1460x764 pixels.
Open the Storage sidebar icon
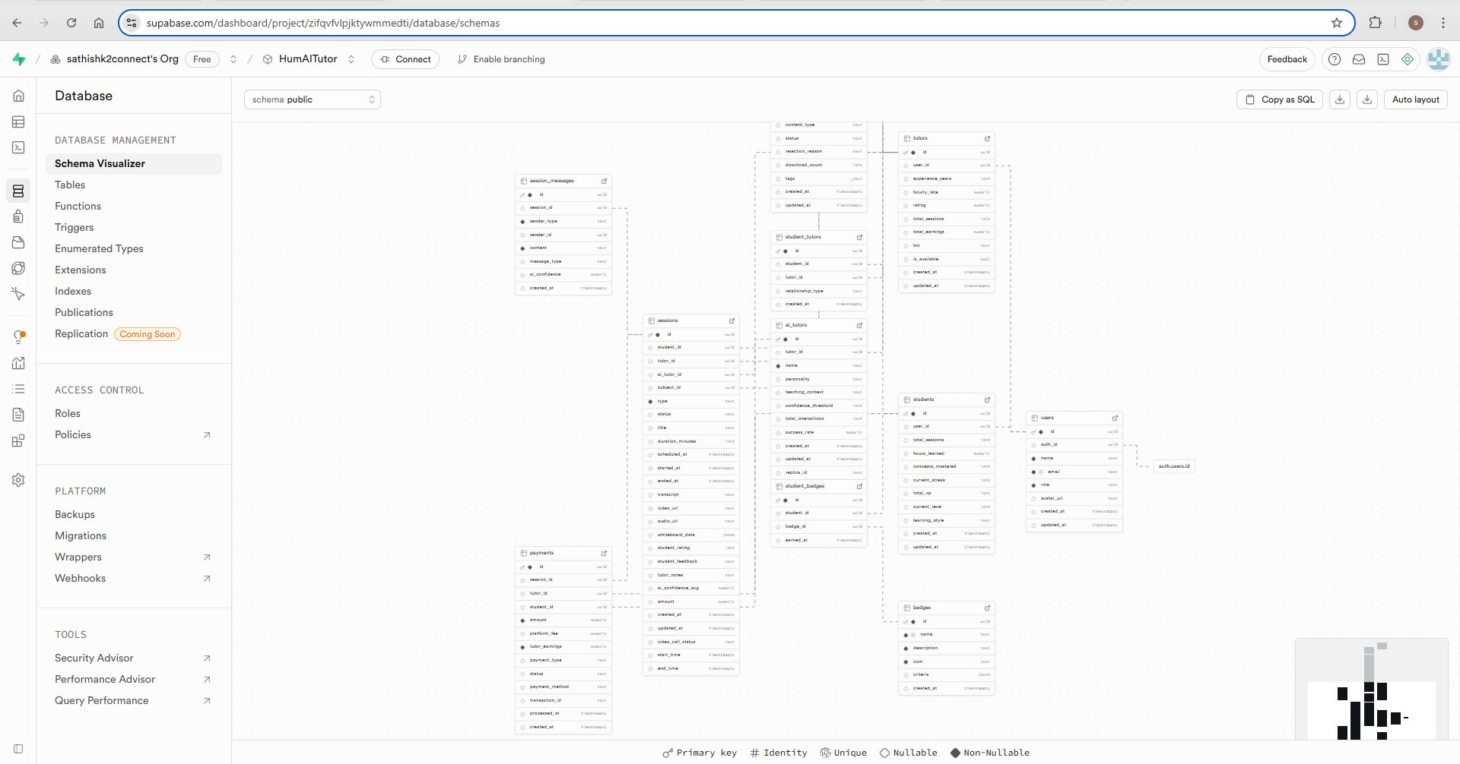pos(18,242)
